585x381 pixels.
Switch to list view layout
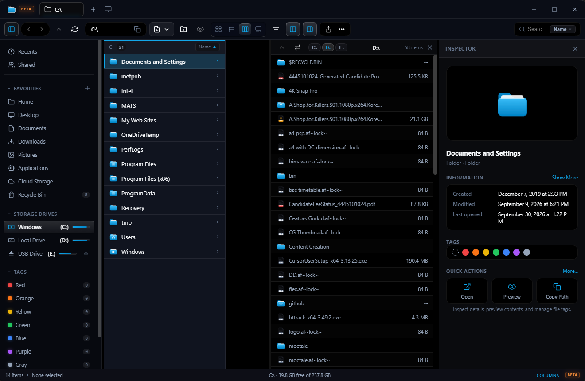click(231, 29)
